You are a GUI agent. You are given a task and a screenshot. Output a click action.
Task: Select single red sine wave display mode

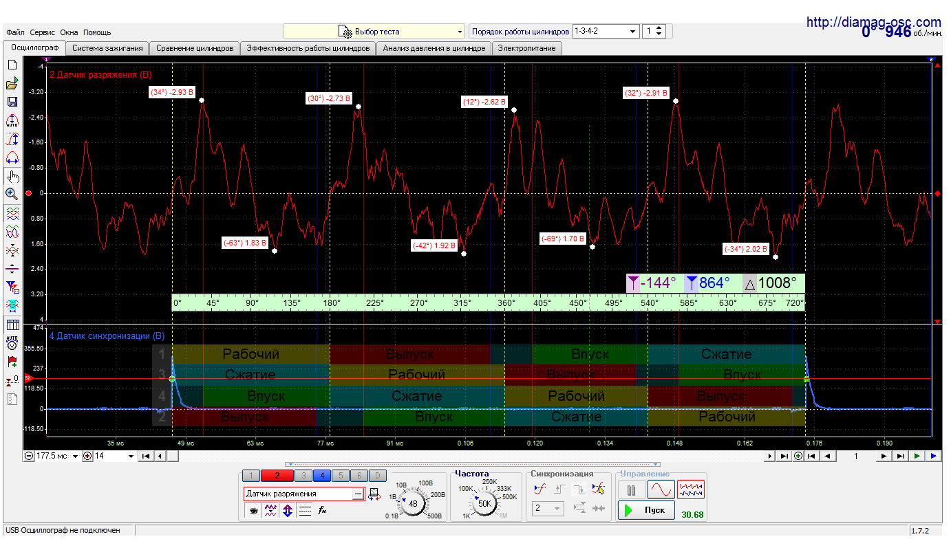tap(661, 489)
